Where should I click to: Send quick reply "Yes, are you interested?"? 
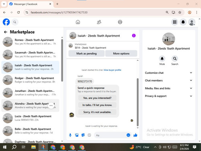(x=97, y=98)
